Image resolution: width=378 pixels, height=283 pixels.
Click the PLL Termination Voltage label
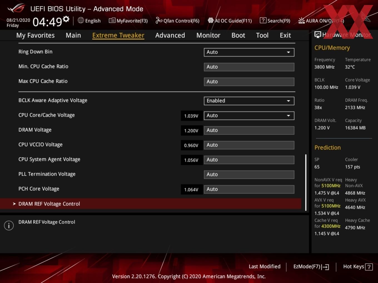[x=47, y=174]
